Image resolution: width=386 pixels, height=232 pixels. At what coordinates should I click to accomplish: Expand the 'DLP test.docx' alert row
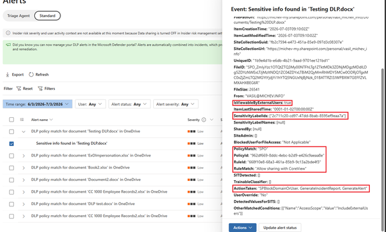pyautogui.click(x=24, y=204)
